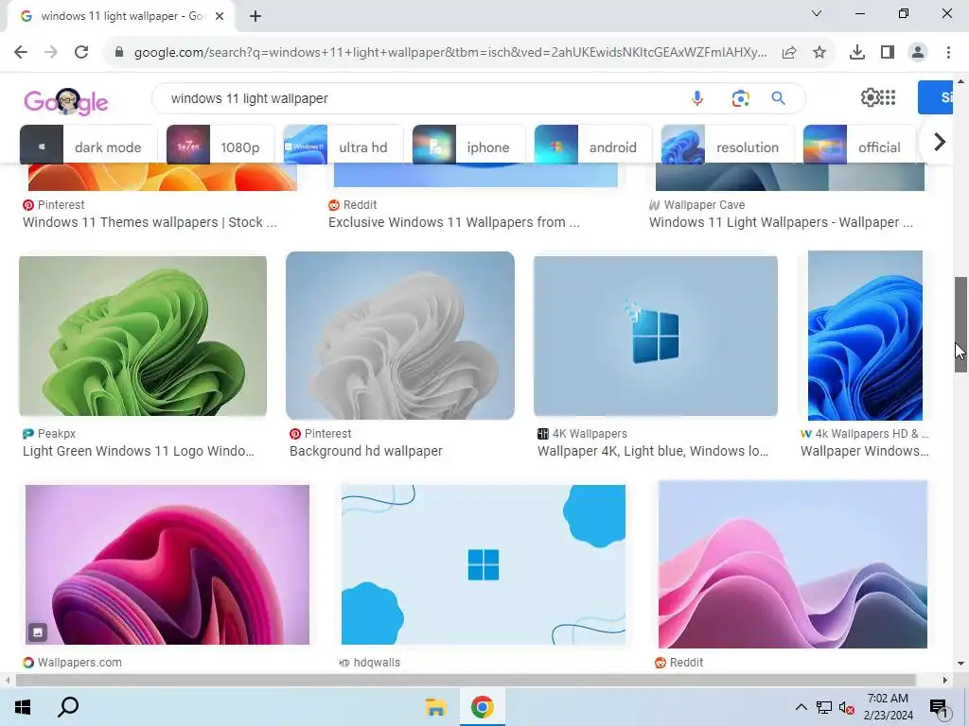The width and height of the screenshot is (969, 726).
Task: Open Google apps grid
Action: tap(888, 97)
